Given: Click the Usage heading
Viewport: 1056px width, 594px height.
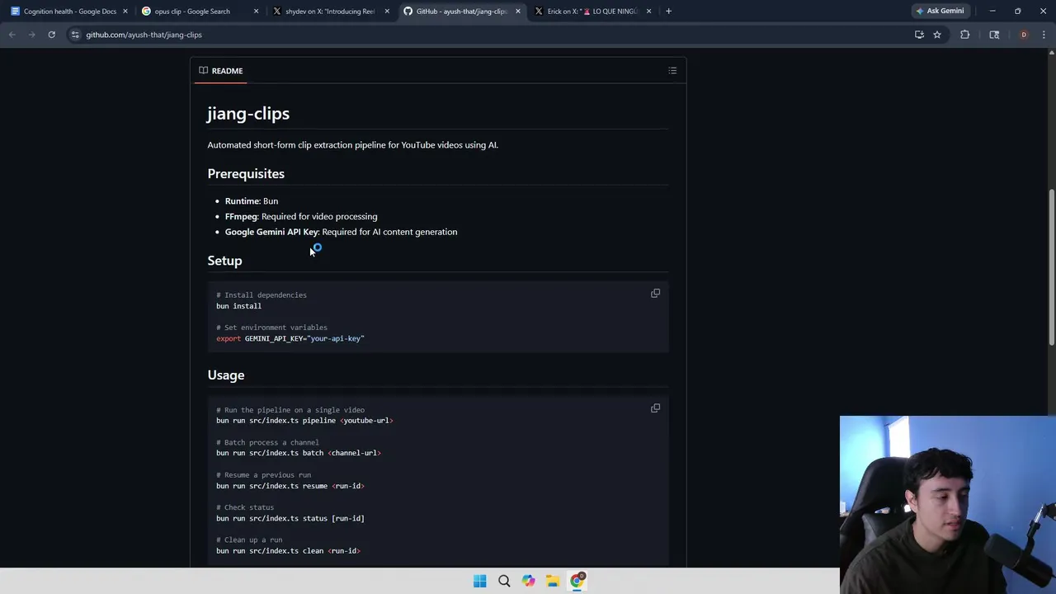Looking at the screenshot, I should (x=226, y=375).
